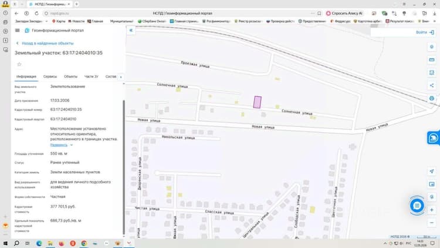Screen dimensions: 440x248
Task: Switch to the Сервисы tab
Action: (50, 76)
